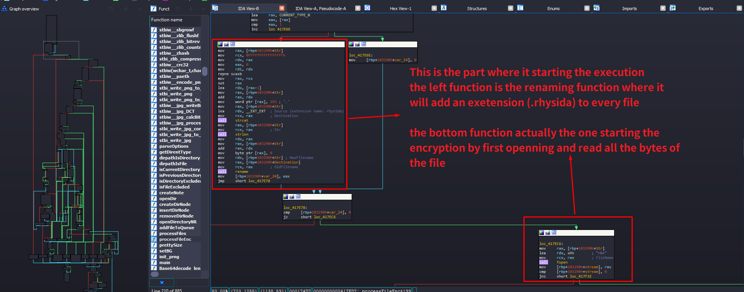Select stbi_write_png in the function list
744x292 pixels.
pos(176,94)
